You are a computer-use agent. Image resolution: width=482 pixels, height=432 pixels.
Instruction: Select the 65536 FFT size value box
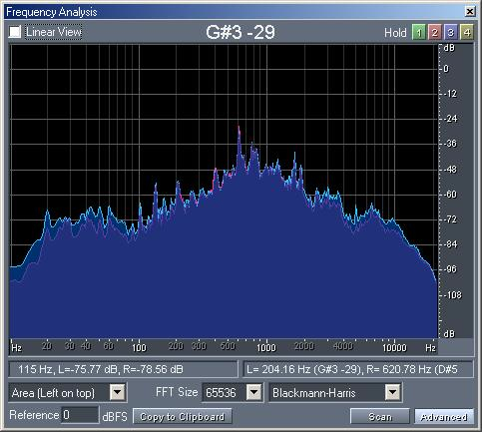pos(224,393)
